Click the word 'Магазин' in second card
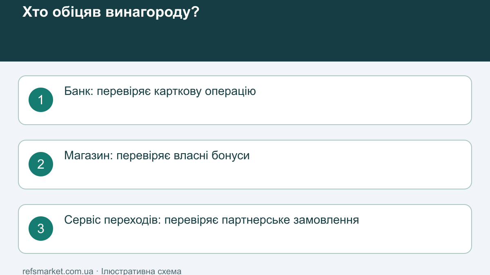 click(x=88, y=156)
